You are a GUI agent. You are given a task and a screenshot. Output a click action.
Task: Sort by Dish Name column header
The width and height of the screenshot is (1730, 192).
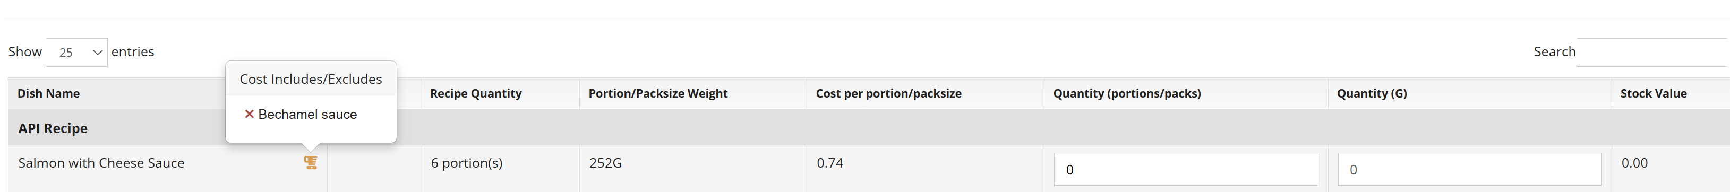(x=48, y=93)
